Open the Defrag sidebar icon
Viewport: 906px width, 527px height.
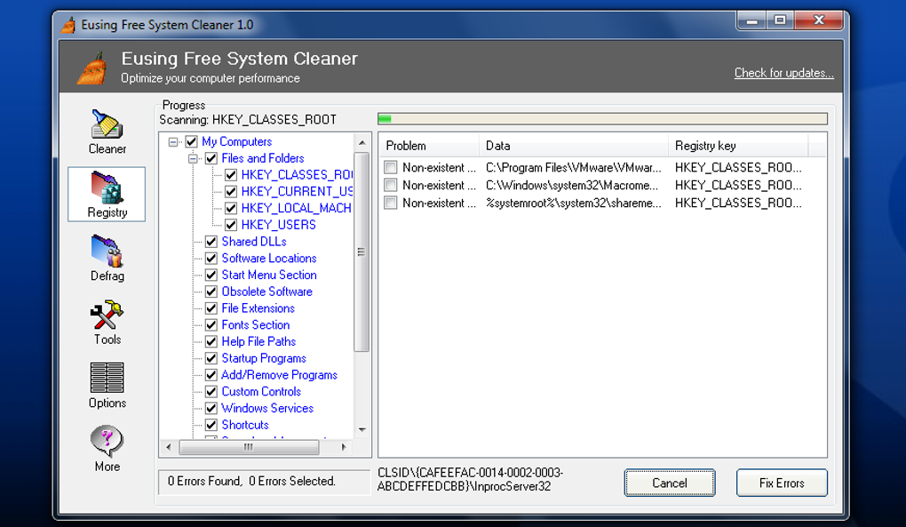coord(107,251)
